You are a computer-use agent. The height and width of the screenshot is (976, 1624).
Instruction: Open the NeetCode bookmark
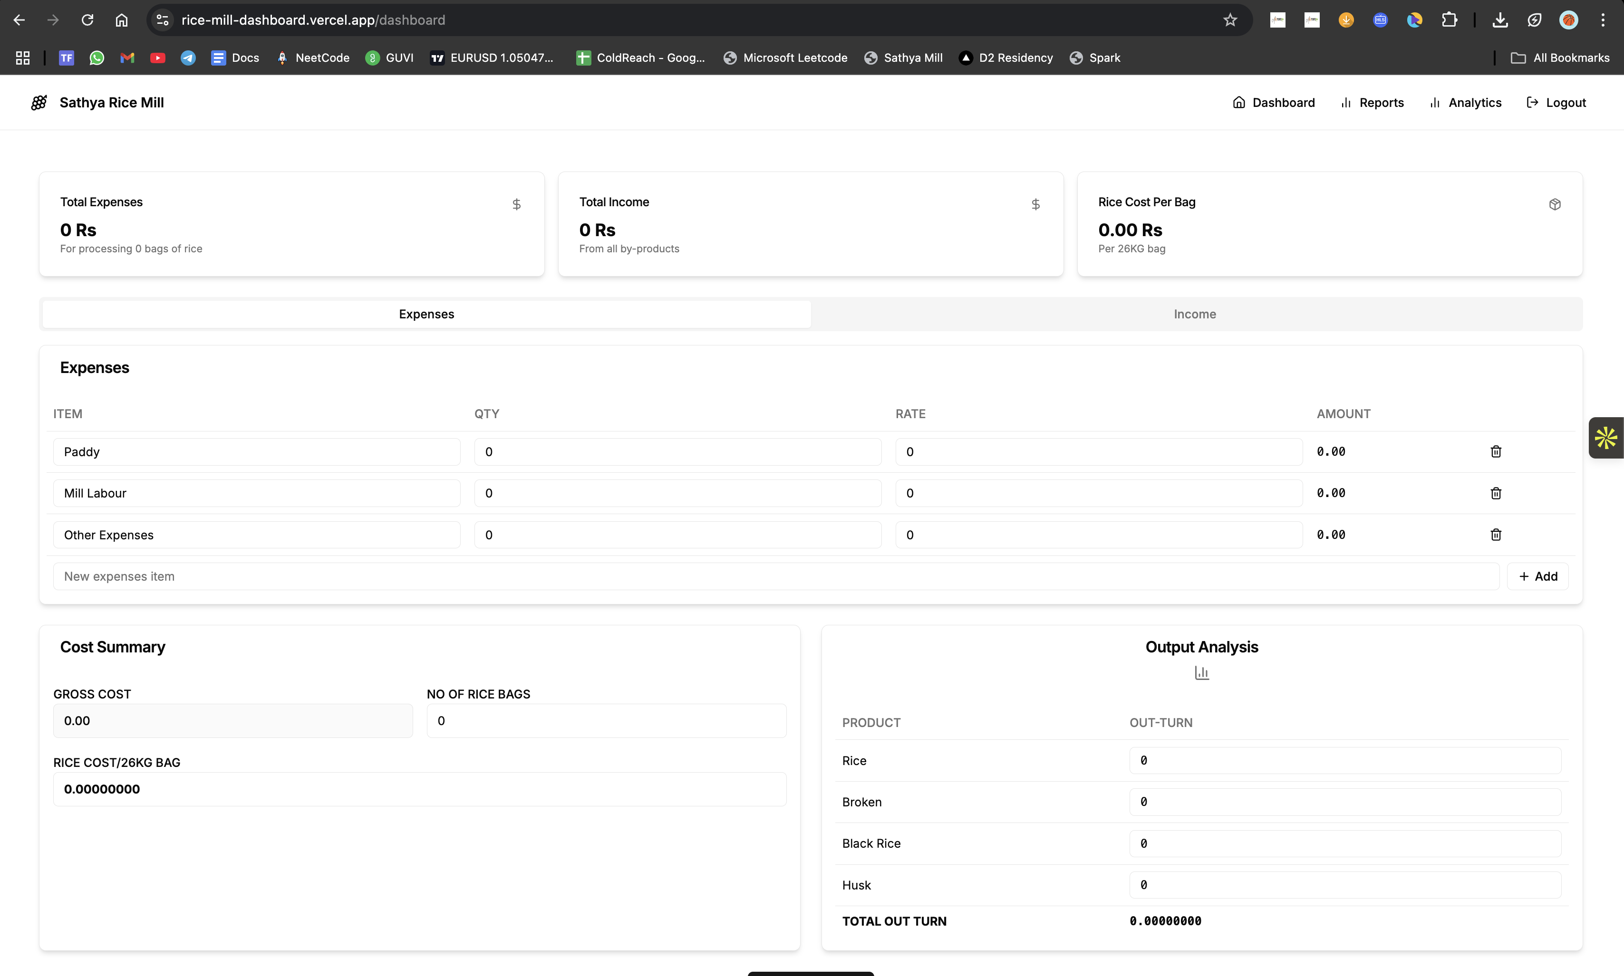(x=312, y=58)
